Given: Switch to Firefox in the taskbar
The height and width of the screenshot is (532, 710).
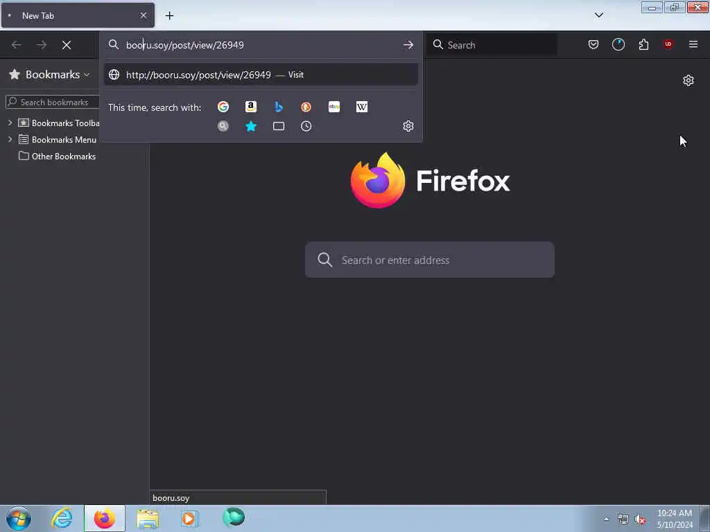Looking at the screenshot, I should 105,518.
